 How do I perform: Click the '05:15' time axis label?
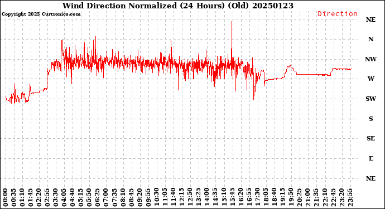click(81, 197)
